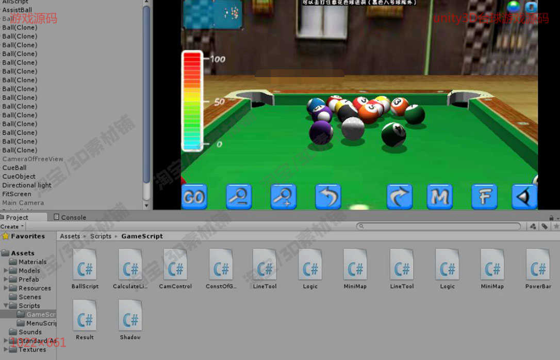Select Main Camera in the Hierarchy

tap(23, 203)
